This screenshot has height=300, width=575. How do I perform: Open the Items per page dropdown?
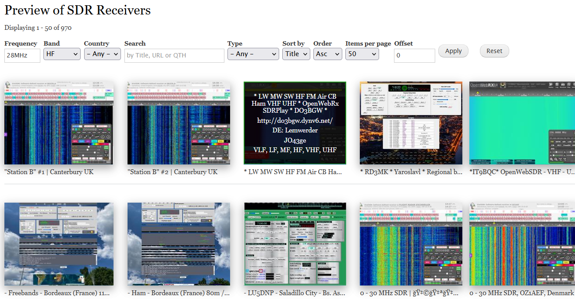click(x=362, y=54)
